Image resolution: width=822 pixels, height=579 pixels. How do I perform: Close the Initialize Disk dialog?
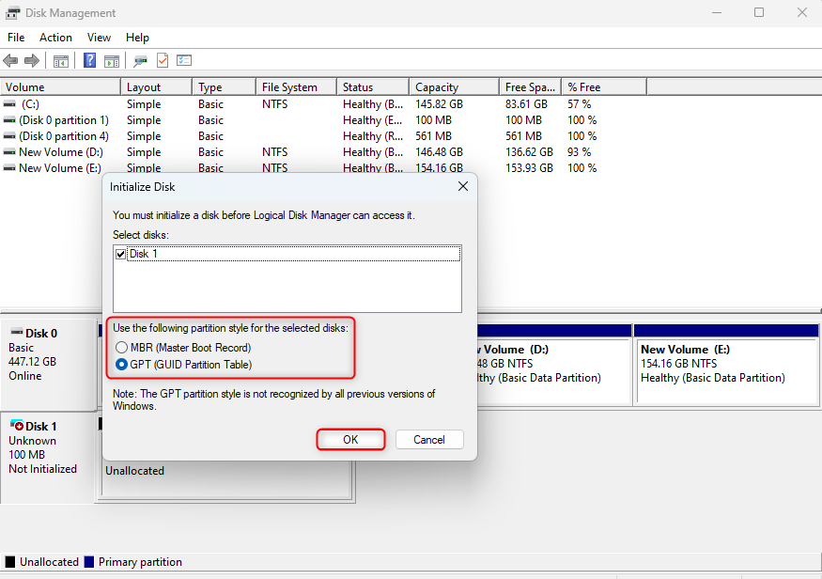pos(463,186)
